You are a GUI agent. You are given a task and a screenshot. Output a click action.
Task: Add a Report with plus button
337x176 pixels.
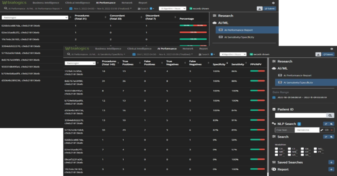pos(331,169)
